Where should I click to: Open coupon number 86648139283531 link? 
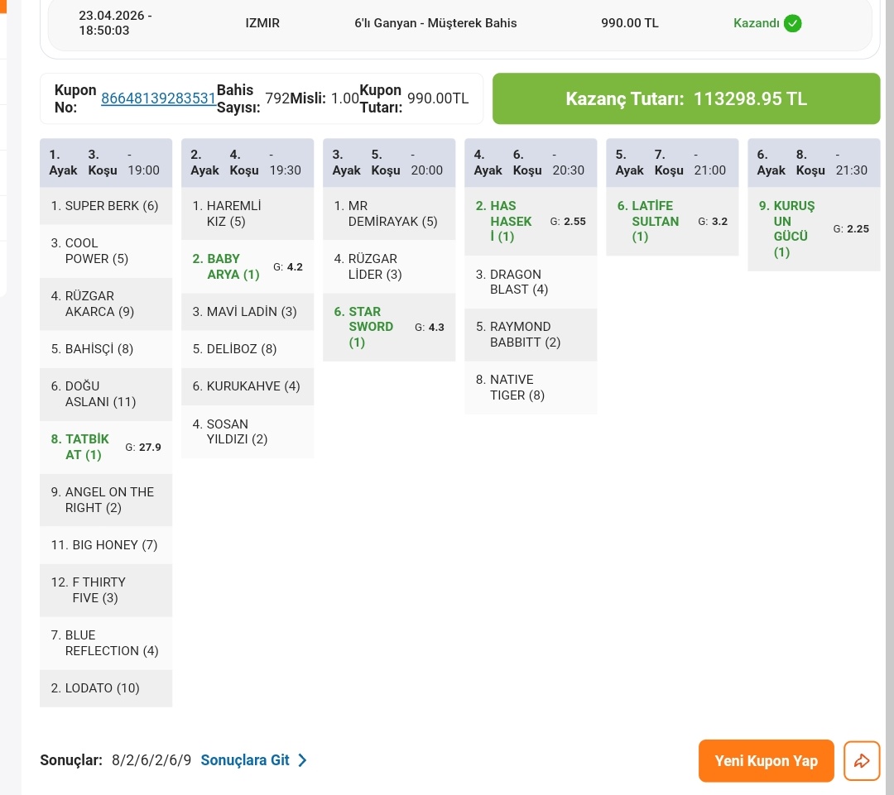pos(158,98)
